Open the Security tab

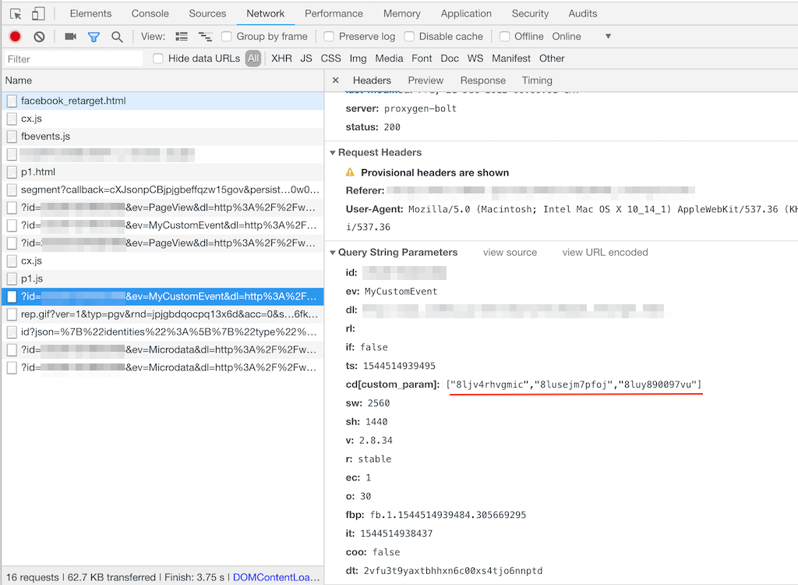coord(530,14)
